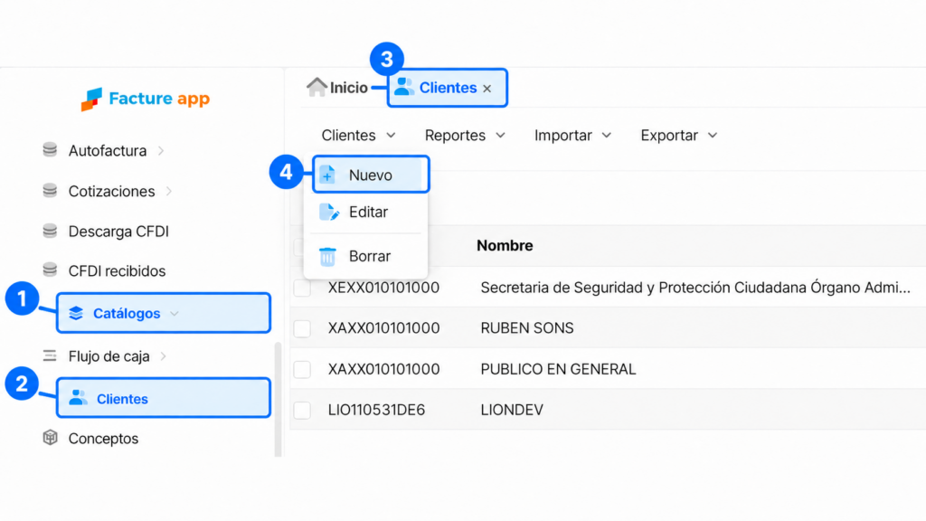Choose Editar from the Clientes menu
Viewport: 926px width, 521px height.
365,212
